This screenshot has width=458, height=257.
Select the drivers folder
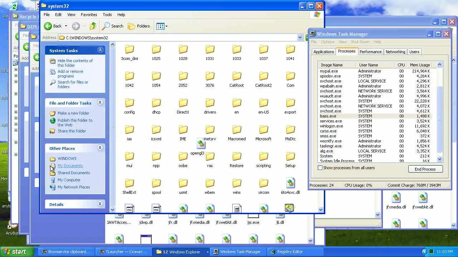210,106
